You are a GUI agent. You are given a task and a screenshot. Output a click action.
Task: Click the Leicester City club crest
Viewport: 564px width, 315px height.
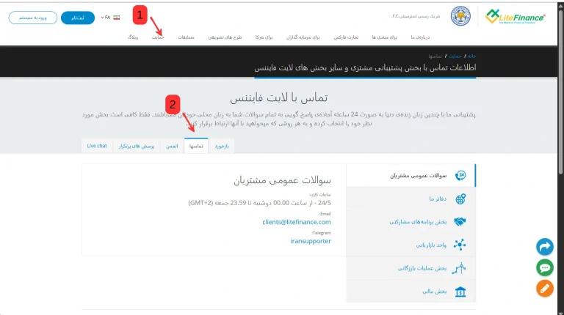(x=460, y=16)
